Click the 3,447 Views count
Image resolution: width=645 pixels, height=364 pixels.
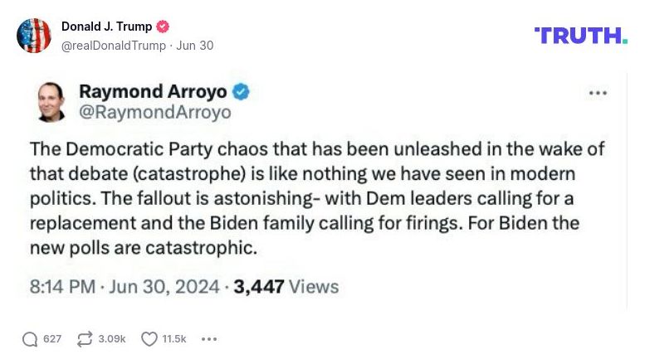[x=286, y=287]
